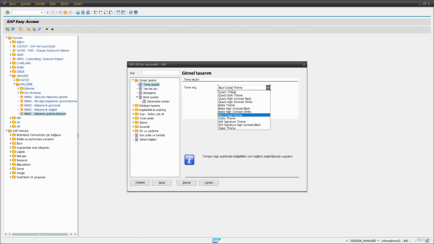Collapse Renk ayarları node in options tree

[x=137, y=97]
